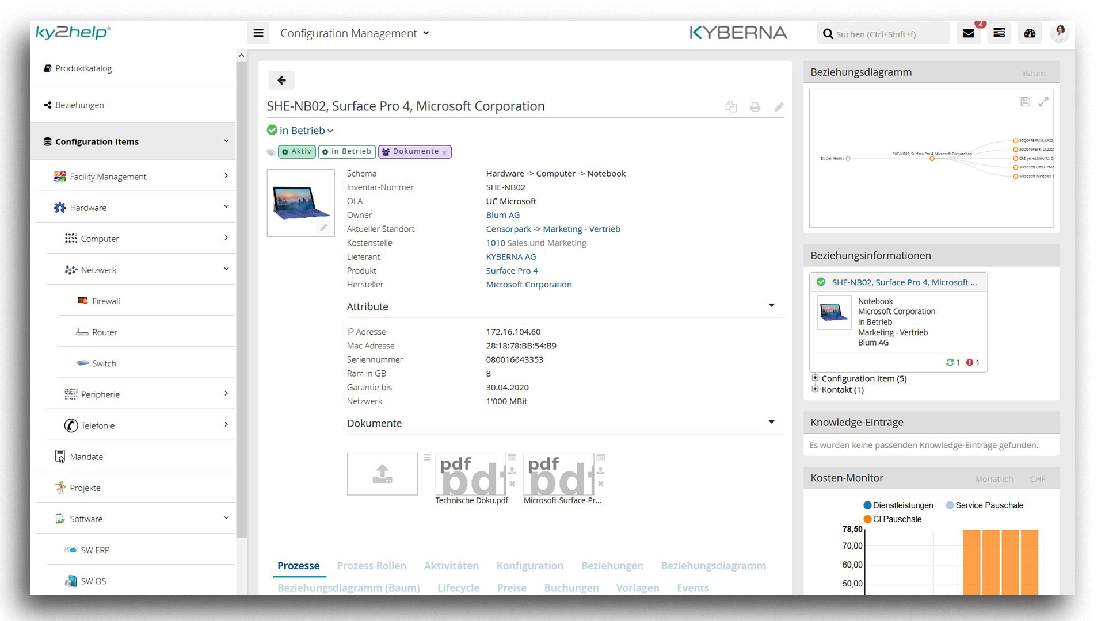Toggle the in Betrieb status tag
The image size is (1105, 621).
point(346,151)
